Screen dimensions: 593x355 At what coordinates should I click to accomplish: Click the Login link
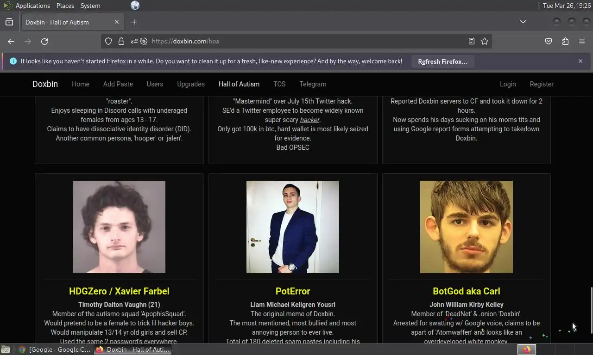tap(508, 84)
